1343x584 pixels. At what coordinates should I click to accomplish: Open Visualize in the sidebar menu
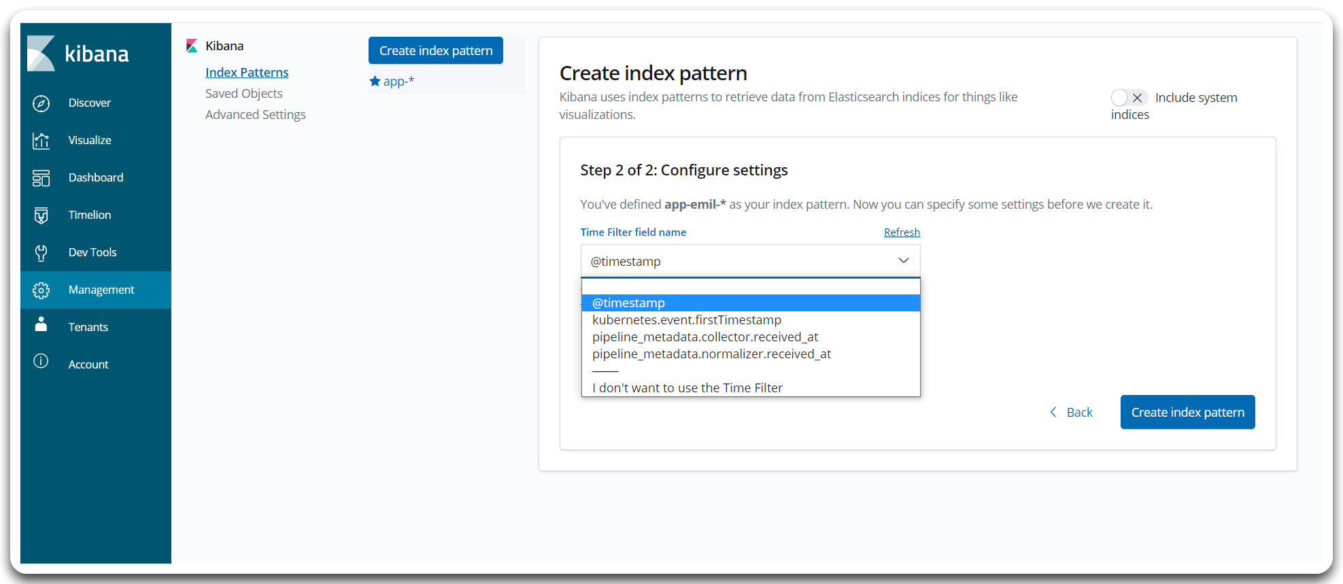click(96, 141)
